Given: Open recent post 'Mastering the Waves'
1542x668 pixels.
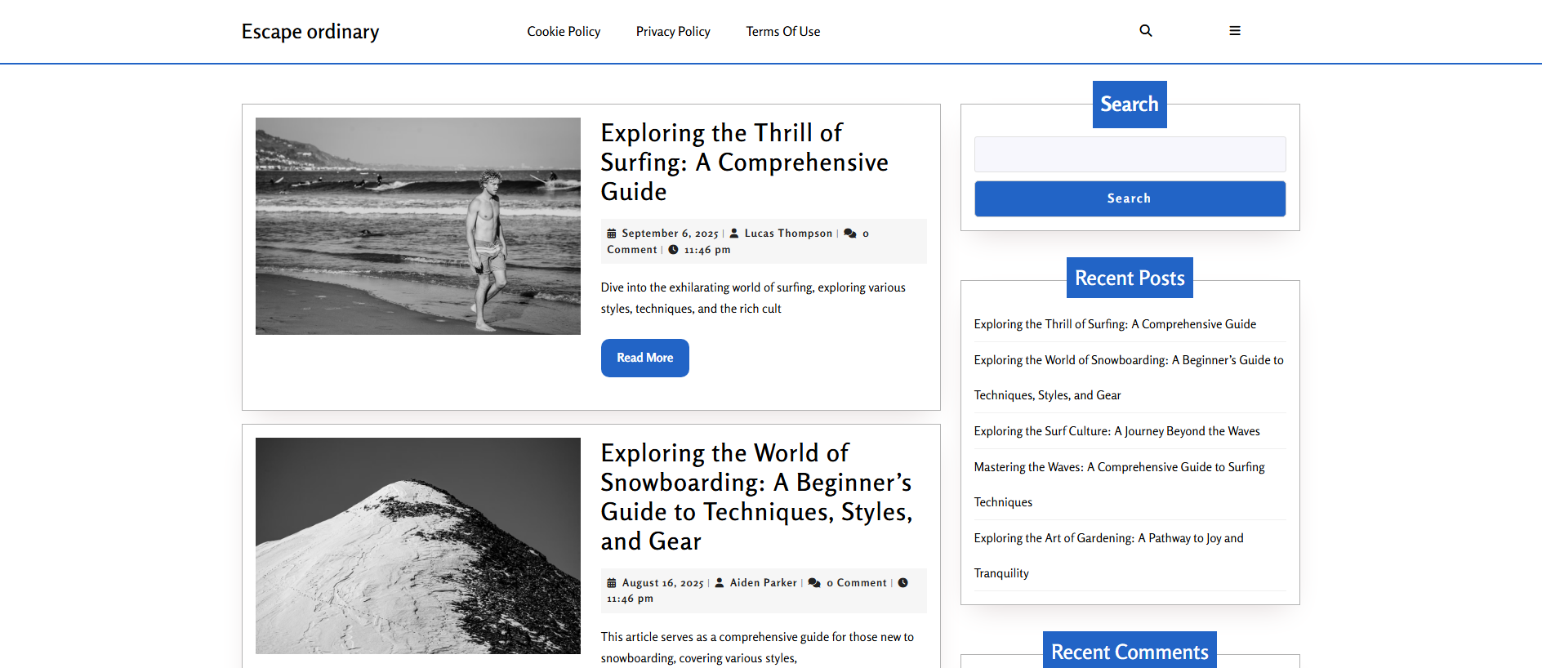Looking at the screenshot, I should (x=1119, y=484).
